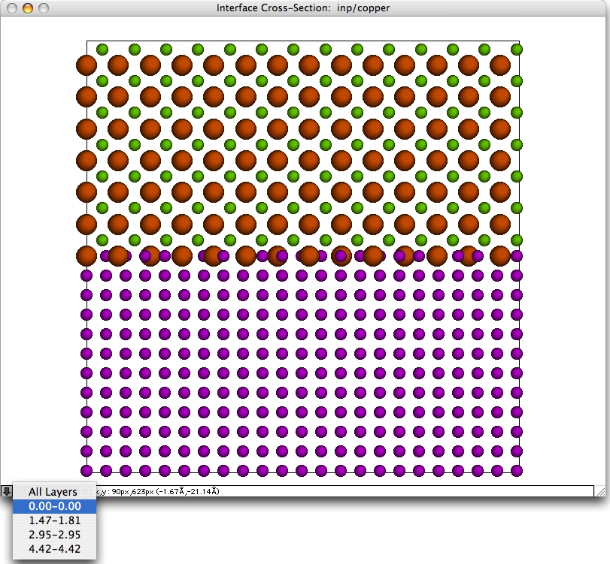Click the layer dropdown arrow button
This screenshot has width=610, height=564.
pos(6,491)
